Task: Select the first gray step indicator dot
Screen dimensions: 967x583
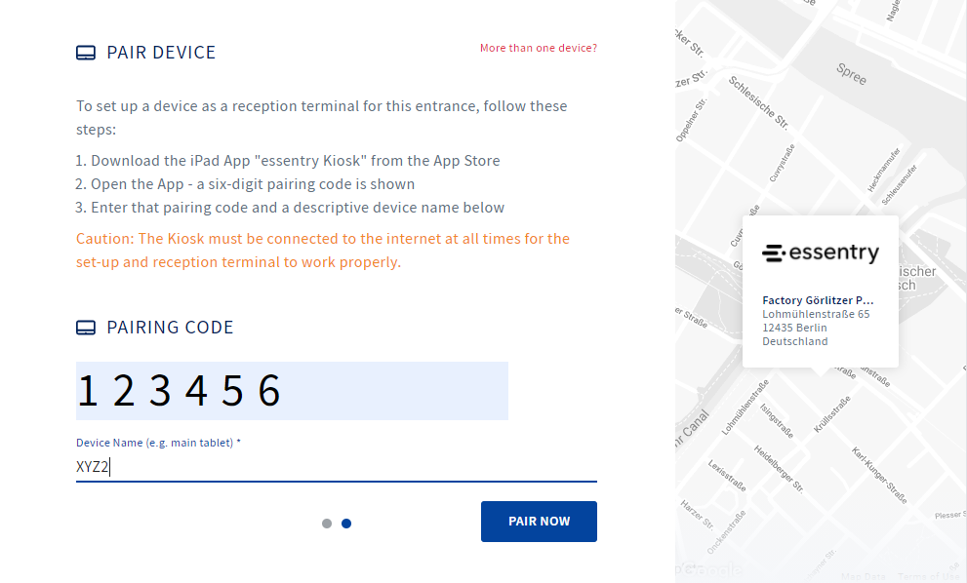Action: (327, 524)
